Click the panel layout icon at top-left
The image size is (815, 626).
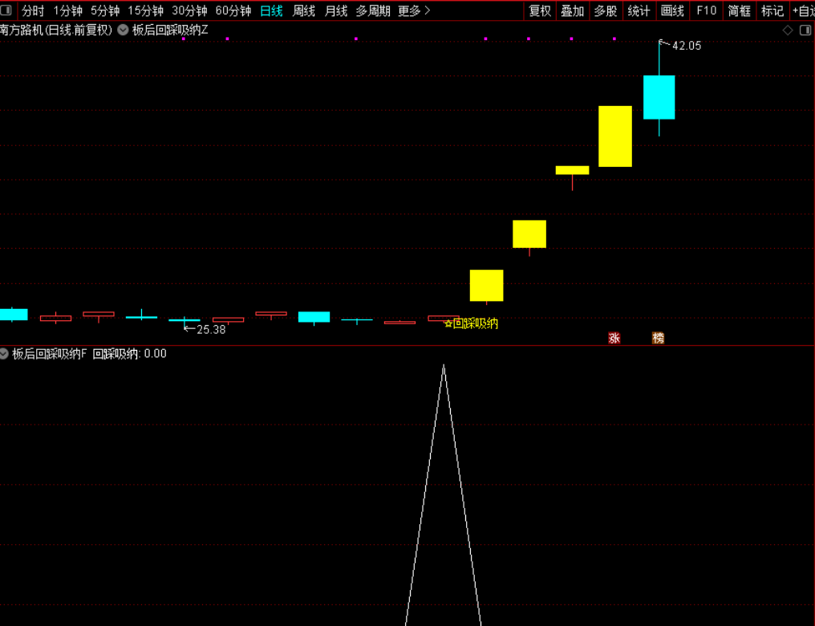pos(6,11)
